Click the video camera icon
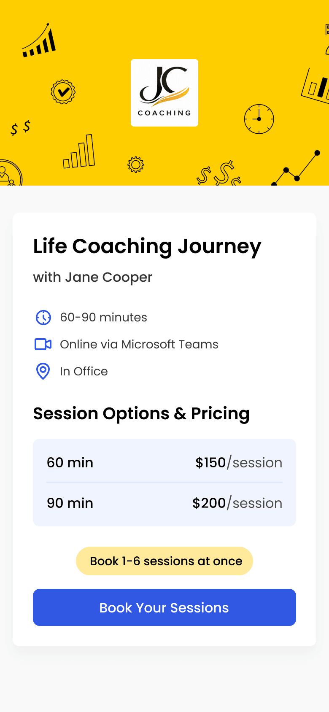This screenshot has height=712, width=329. pos(43,345)
